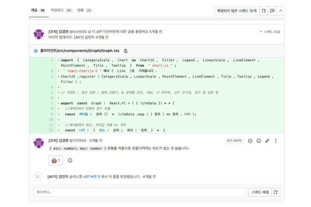
Task: Resolve the comment with checkmark icon
Action: click(250, 141)
